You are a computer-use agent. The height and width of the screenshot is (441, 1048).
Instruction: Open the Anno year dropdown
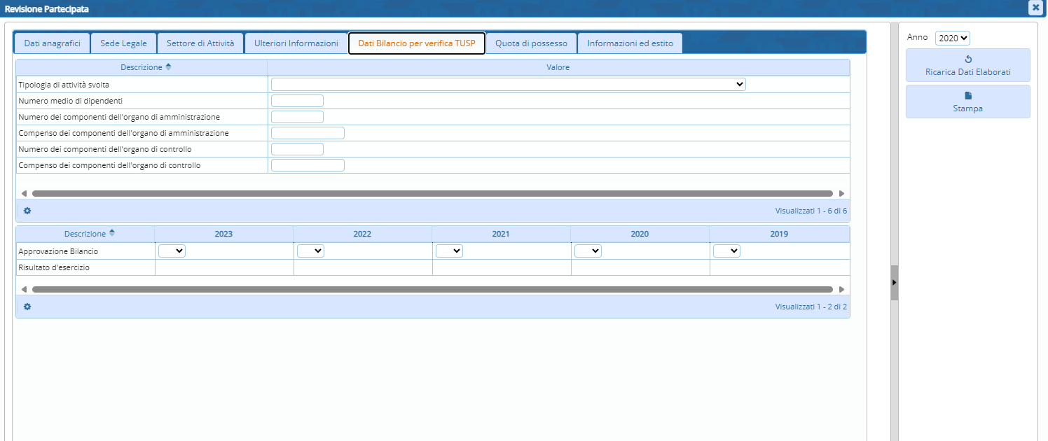(952, 38)
